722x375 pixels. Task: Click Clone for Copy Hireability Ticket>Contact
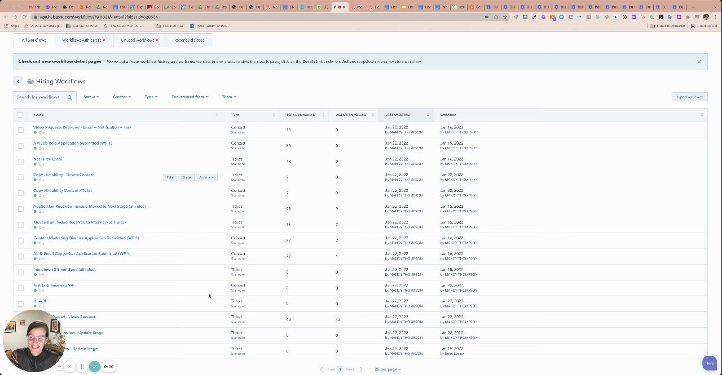186,177
